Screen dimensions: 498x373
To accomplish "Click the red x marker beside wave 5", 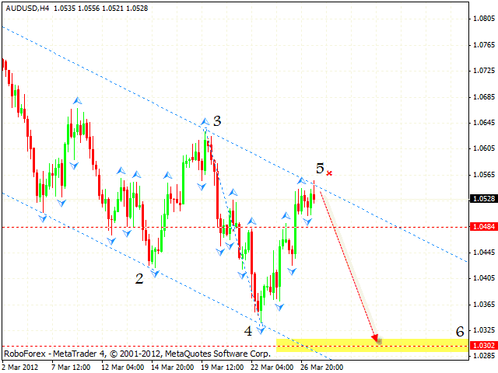I will point(330,173).
